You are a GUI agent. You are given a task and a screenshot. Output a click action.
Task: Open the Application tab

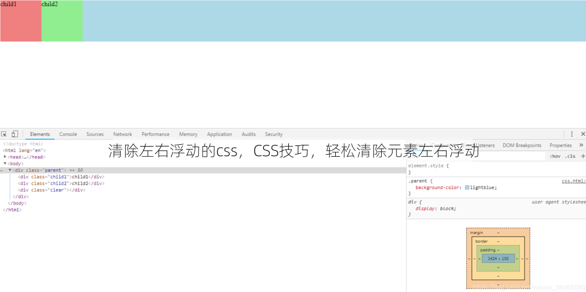click(x=219, y=134)
